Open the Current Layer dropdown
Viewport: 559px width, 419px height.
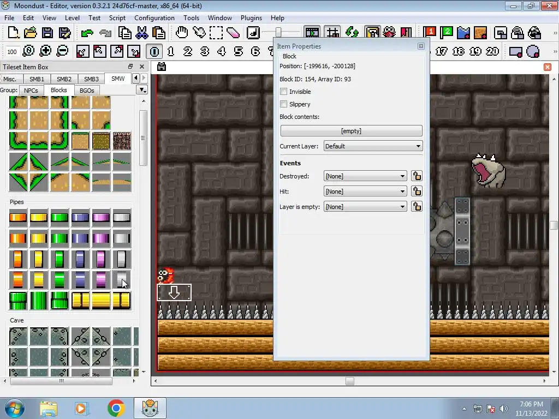[x=373, y=146]
